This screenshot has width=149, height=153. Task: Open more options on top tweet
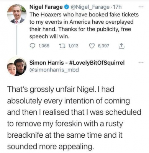(x=141, y=7)
